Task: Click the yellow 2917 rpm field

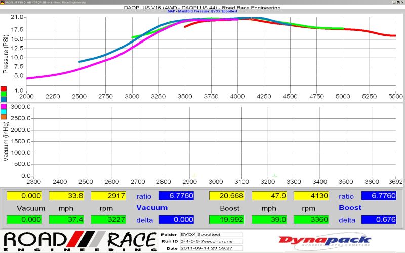Action: 108,196
